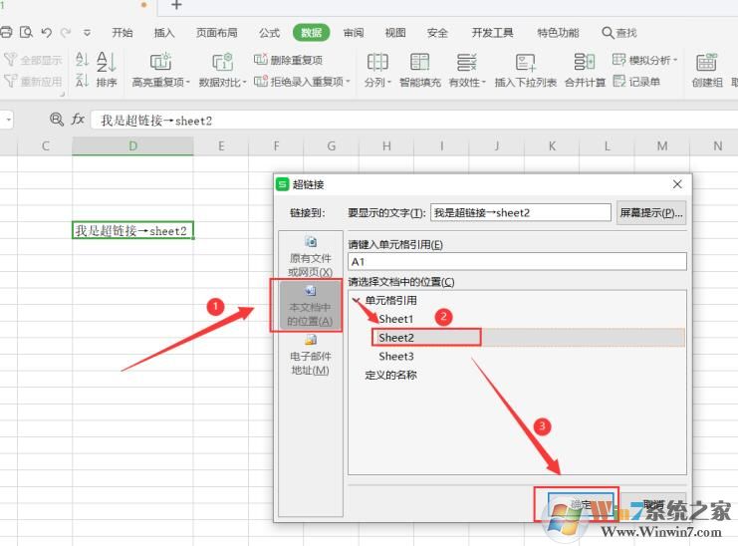This screenshot has height=546, width=738.
Task: Choose Sheet1 in the location tree
Action: point(395,319)
